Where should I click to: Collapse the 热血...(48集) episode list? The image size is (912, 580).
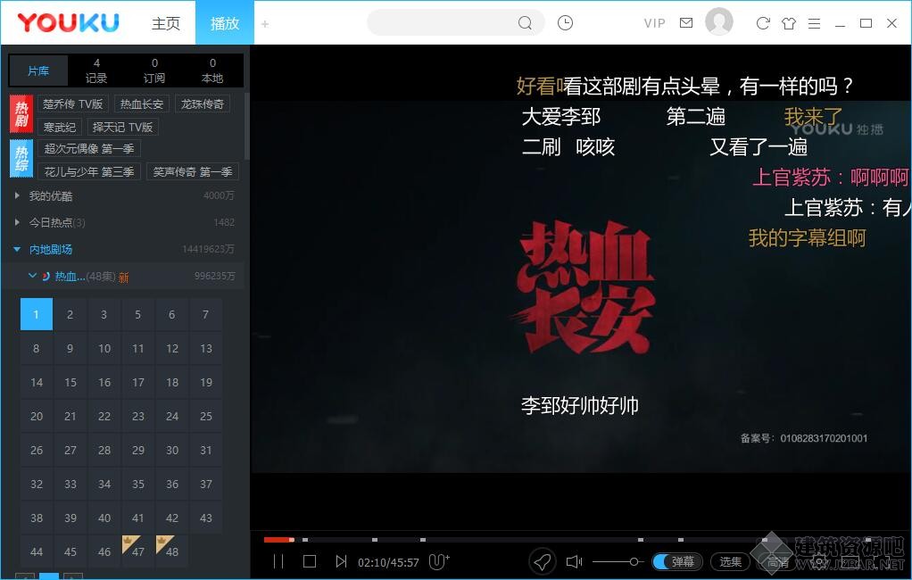[32, 276]
